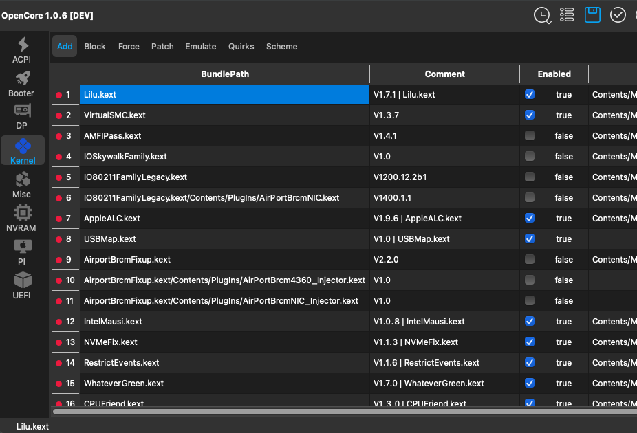The image size is (637, 433).
Task: Select AirPortBrcm4360_Injector.kext row
Action: click(x=225, y=280)
